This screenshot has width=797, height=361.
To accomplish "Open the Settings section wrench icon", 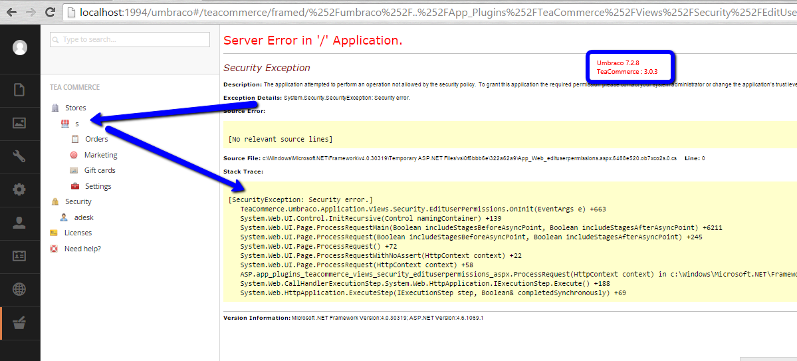I will [x=19, y=156].
